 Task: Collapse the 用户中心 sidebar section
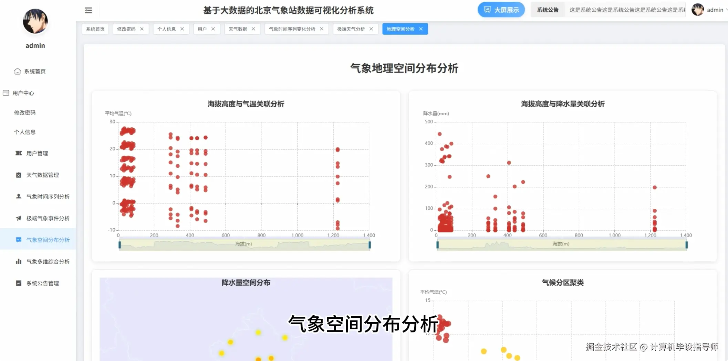24,92
